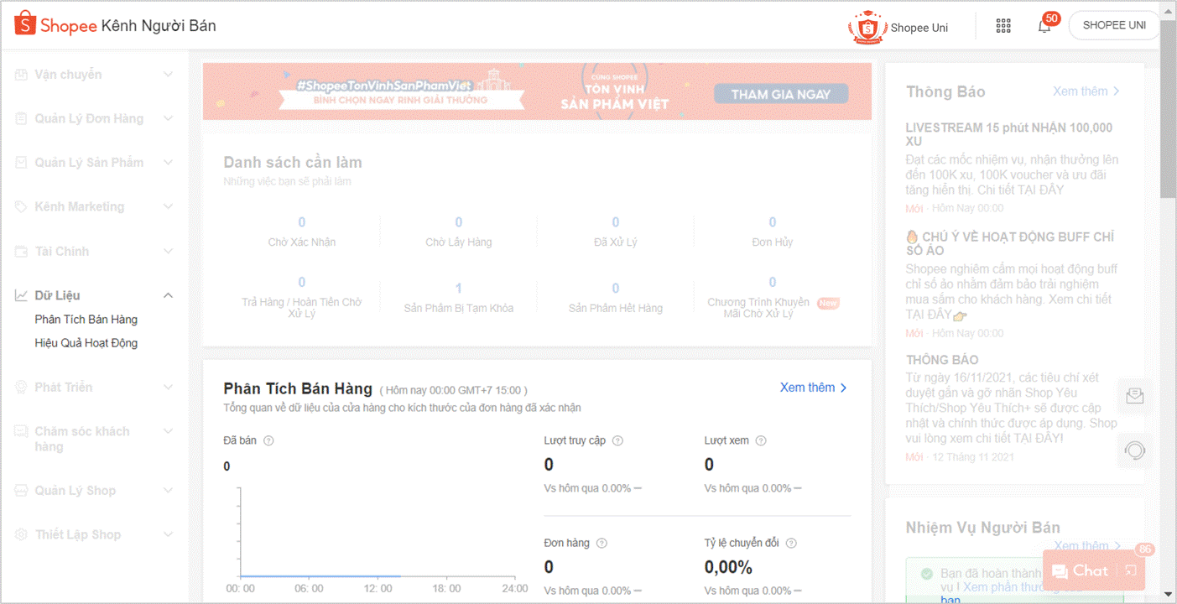Screen dimensions: 1177x604
Task: Click the info icon next to Lượt truy cập
Action: [617, 440]
